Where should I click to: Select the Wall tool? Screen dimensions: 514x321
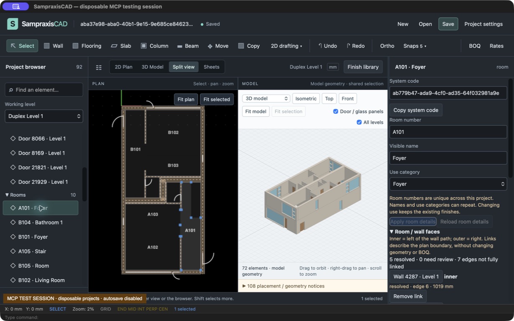click(53, 46)
